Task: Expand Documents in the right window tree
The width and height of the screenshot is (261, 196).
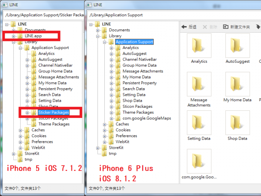Action: 98,30
